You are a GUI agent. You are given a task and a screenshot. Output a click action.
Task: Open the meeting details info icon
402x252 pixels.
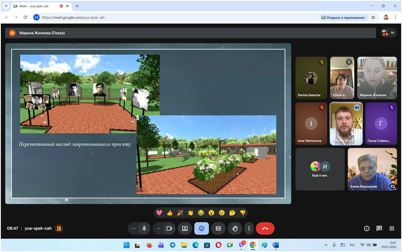click(367, 228)
